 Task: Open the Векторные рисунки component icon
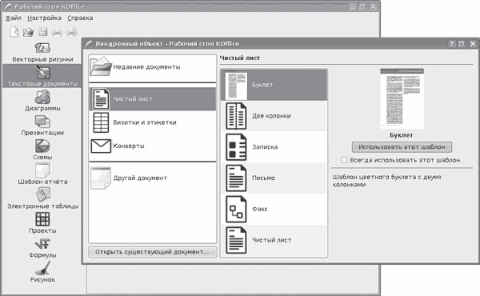tap(42, 48)
